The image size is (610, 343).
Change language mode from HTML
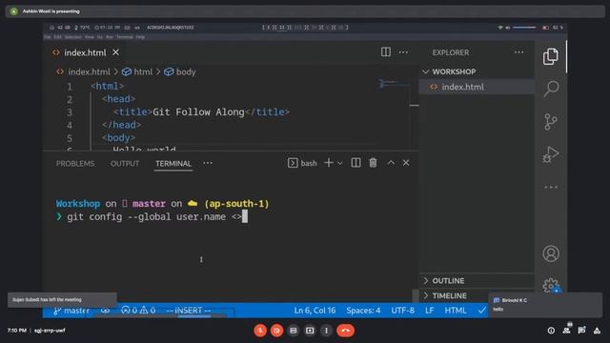coord(456,311)
